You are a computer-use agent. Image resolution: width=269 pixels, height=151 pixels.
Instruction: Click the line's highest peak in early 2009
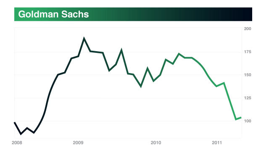[84, 38]
